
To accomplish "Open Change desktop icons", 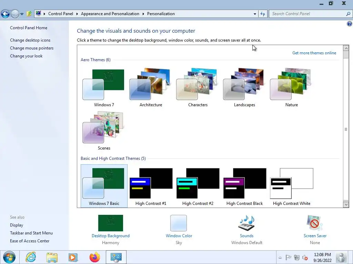I will (x=30, y=40).
